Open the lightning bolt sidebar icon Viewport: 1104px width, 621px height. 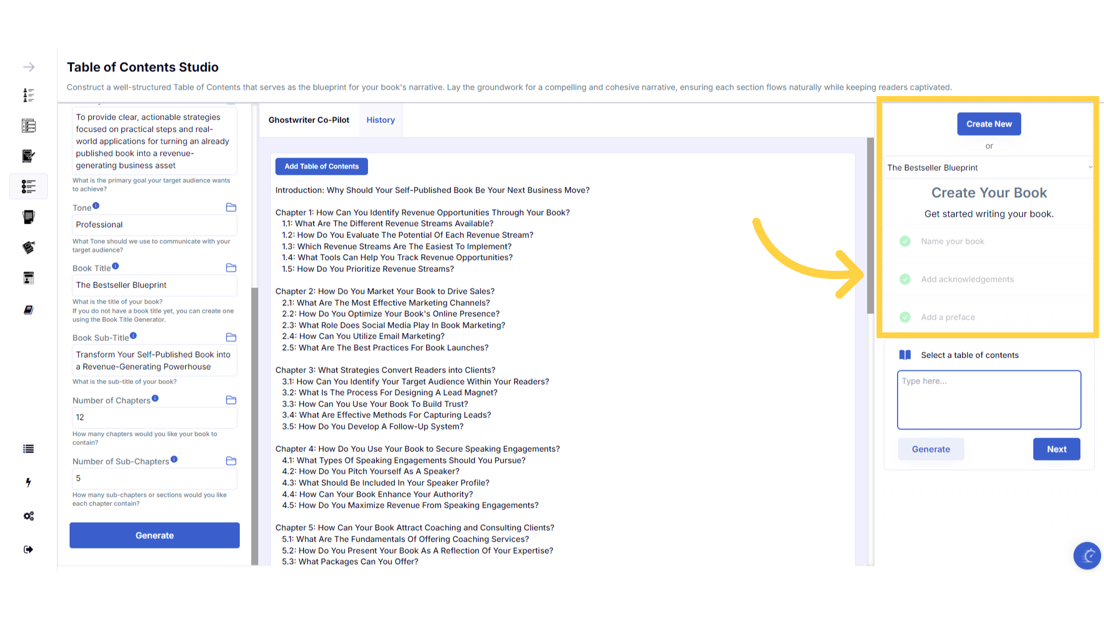(x=28, y=482)
